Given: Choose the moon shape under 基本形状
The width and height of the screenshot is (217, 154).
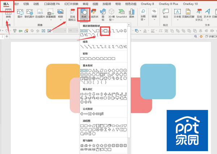Looking at the screenshot, I should click(x=121, y=78).
